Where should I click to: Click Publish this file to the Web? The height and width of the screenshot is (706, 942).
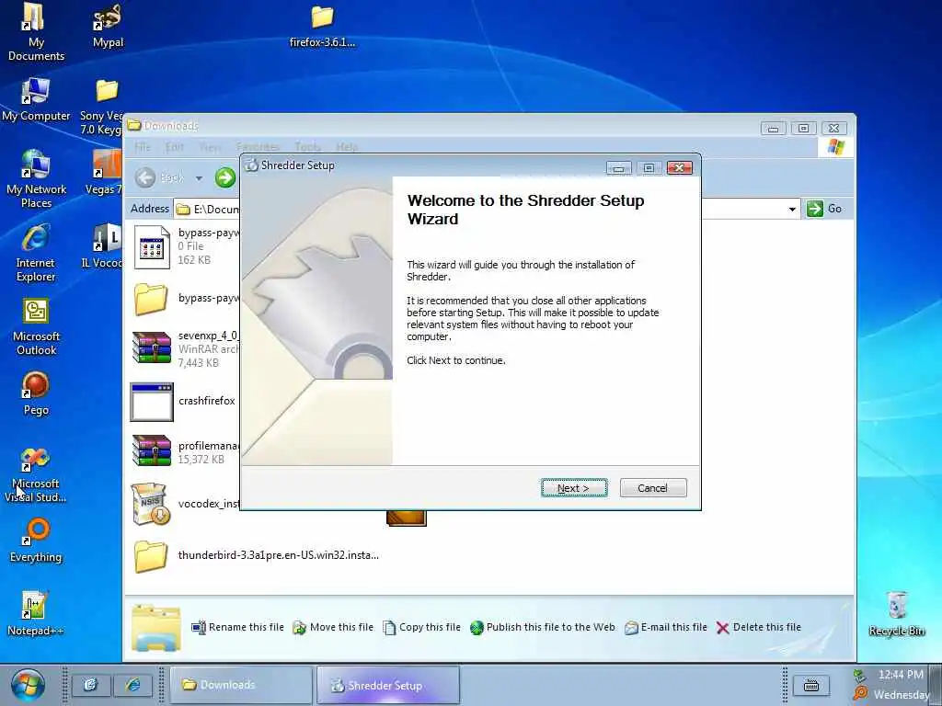click(543, 627)
